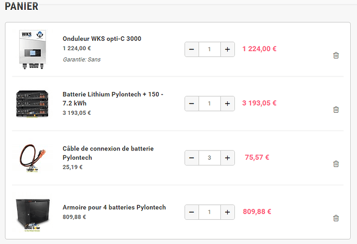The width and height of the screenshot is (357, 244).
Task: Open Batterie Lithium Pylontech + 150 product page
Action: (113, 99)
